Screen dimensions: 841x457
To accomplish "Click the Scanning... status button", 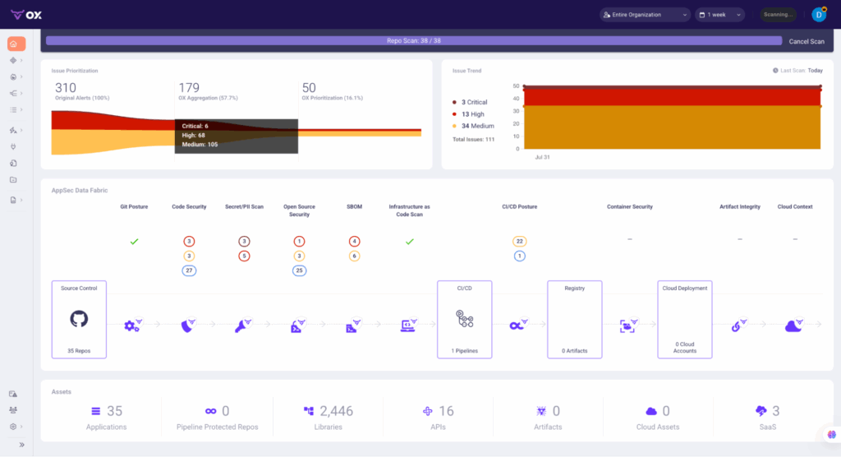I will (x=777, y=14).
